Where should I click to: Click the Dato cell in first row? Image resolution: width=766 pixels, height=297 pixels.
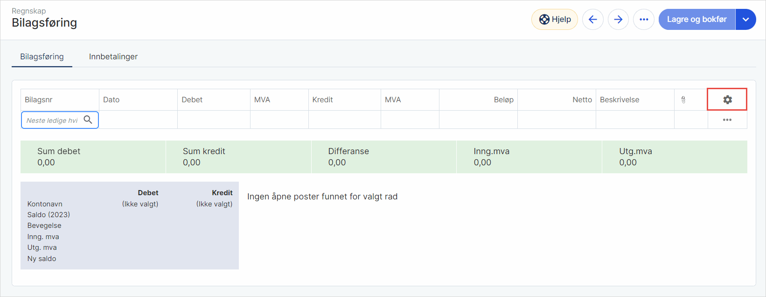(138, 120)
